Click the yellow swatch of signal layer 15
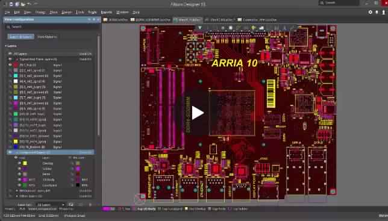The width and height of the screenshot is (388, 221). coord(16,142)
